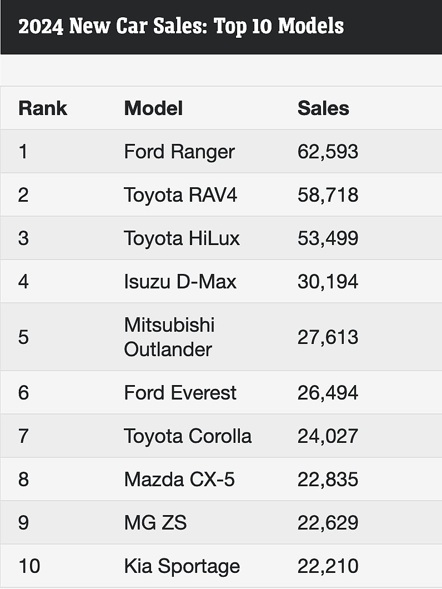The width and height of the screenshot is (442, 589).
Task: Click the MG ZS model name
Action: pyautogui.click(x=155, y=522)
